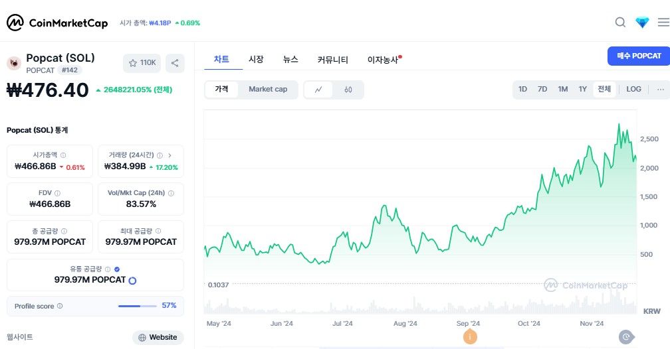Open the chart's three-dots more options
The image size is (670, 349).
[661, 89]
